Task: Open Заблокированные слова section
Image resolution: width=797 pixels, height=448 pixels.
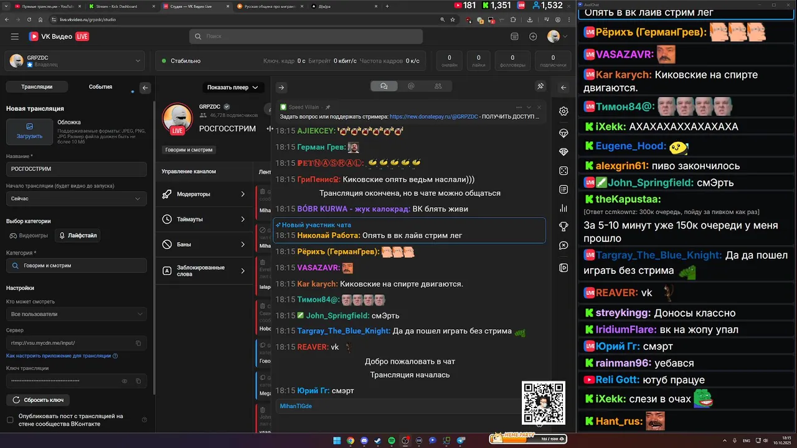Action: 204,271
